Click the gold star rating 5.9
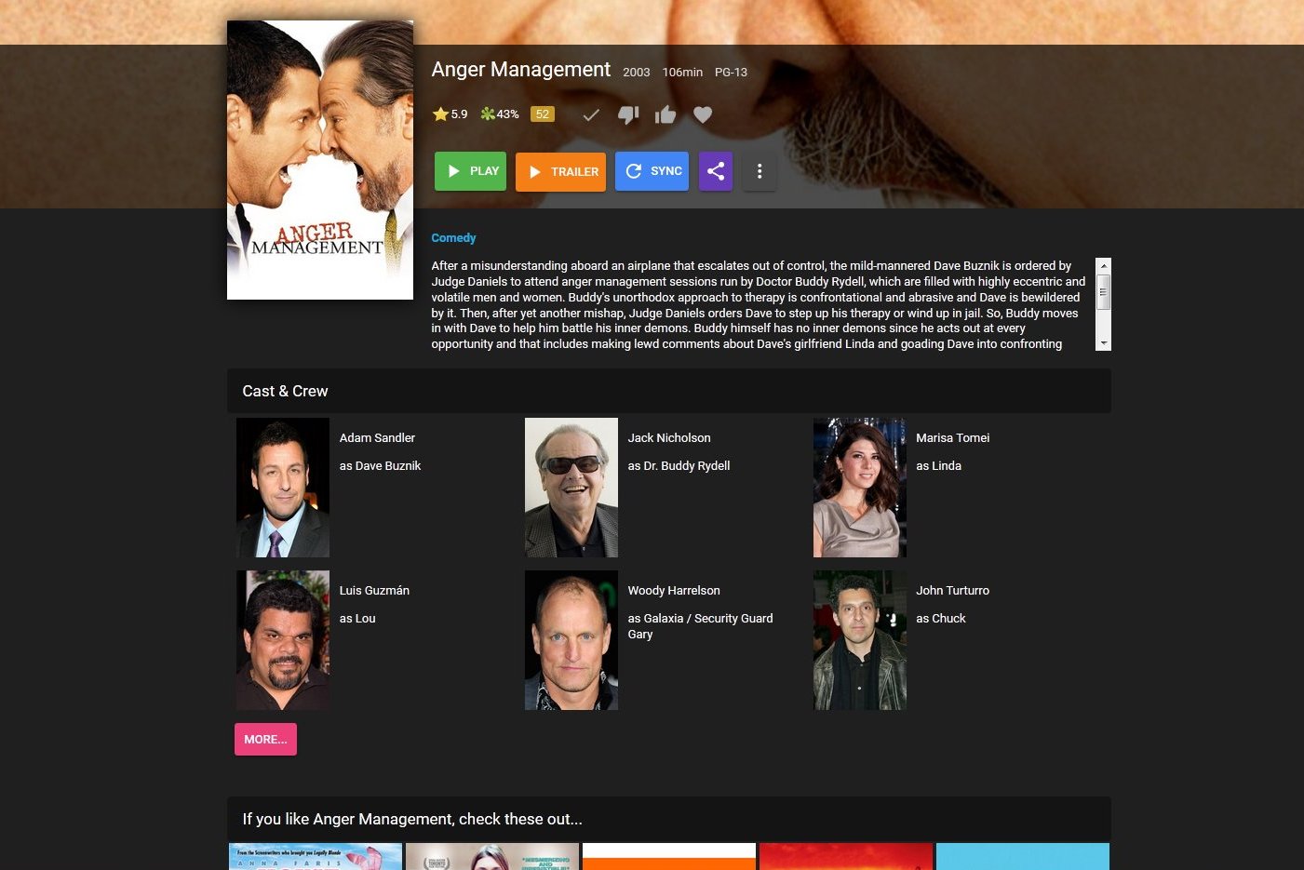 click(x=450, y=114)
